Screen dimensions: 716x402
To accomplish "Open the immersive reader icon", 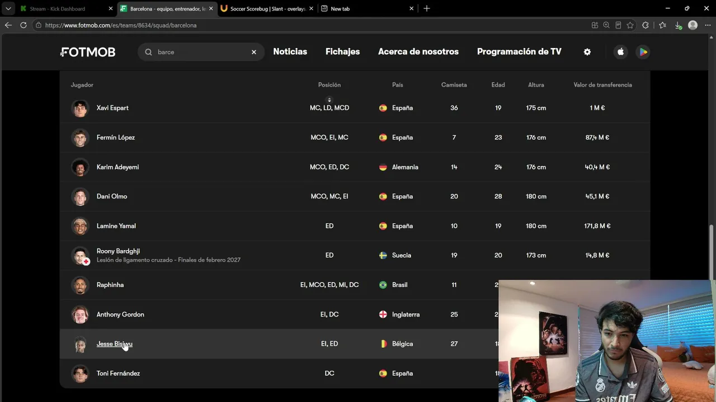I will click(618, 25).
